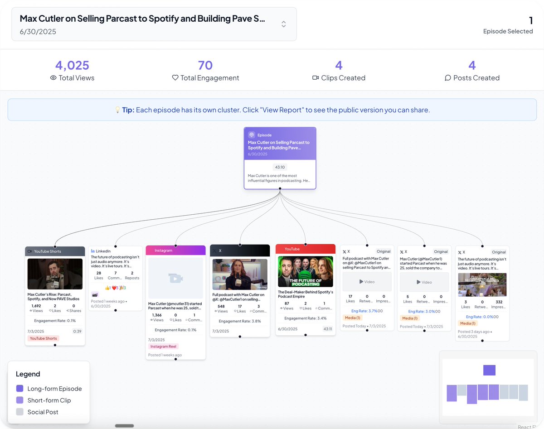
Task: Click Original badge on 'Full podcast with Max Cutler' post
Action: tap(384, 251)
